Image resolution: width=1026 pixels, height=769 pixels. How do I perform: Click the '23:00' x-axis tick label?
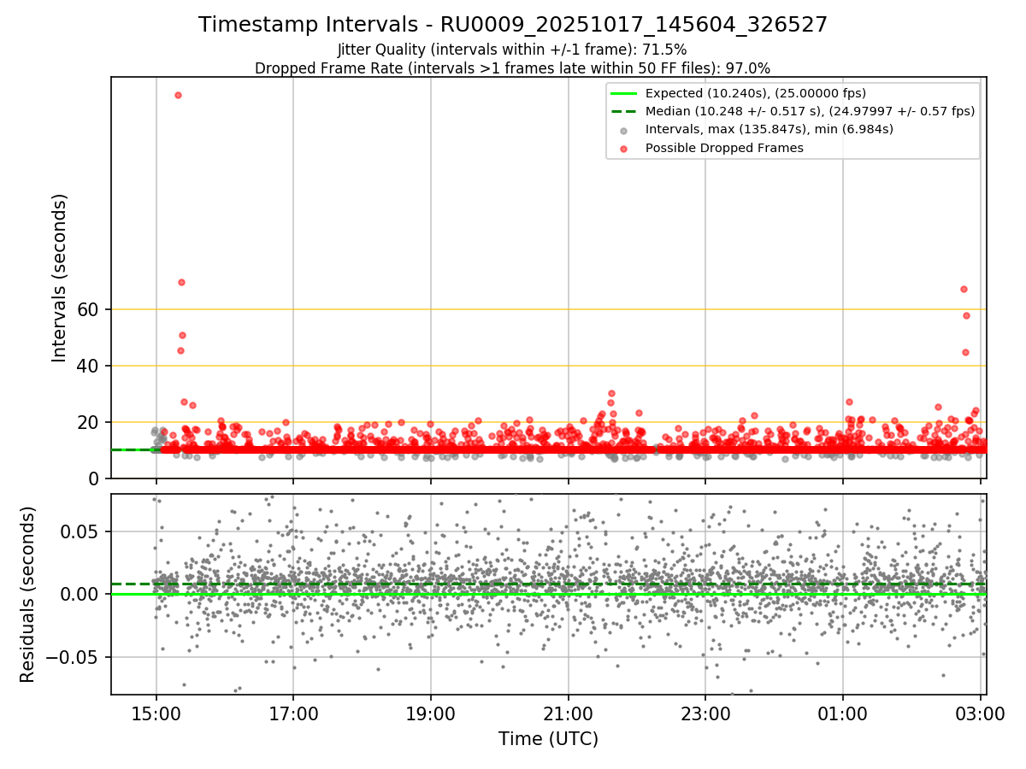[705, 714]
